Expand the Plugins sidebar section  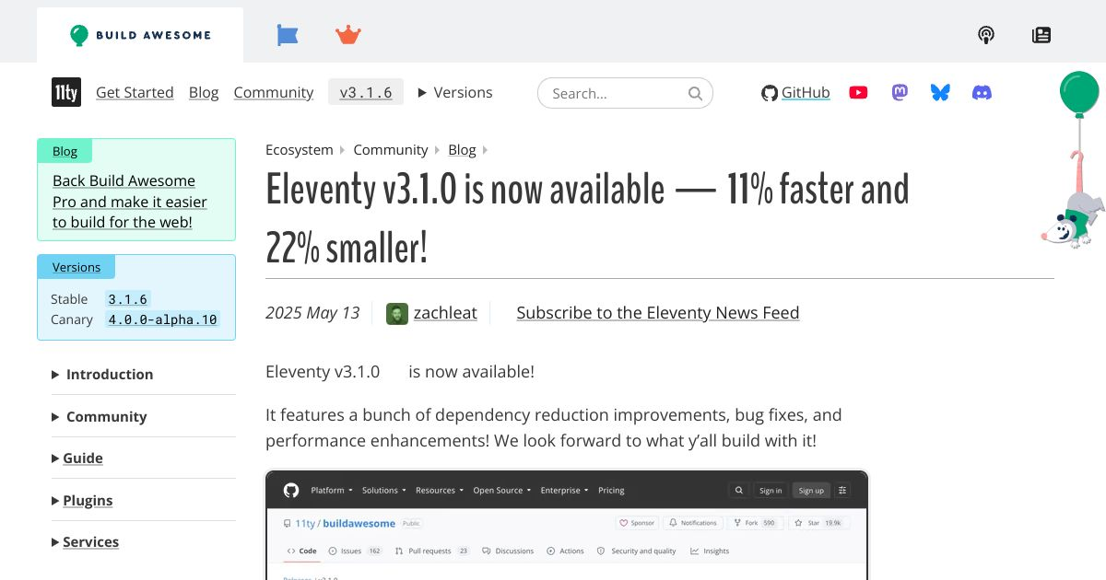[x=82, y=500]
